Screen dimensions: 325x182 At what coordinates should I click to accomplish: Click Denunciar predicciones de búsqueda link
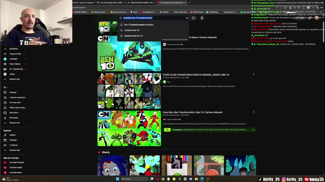[174, 40]
